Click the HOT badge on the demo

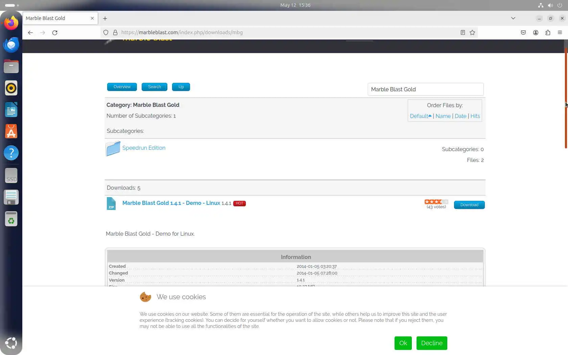pyautogui.click(x=239, y=203)
